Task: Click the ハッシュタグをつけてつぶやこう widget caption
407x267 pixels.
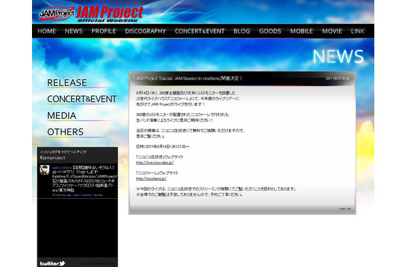Action: pos(63,152)
